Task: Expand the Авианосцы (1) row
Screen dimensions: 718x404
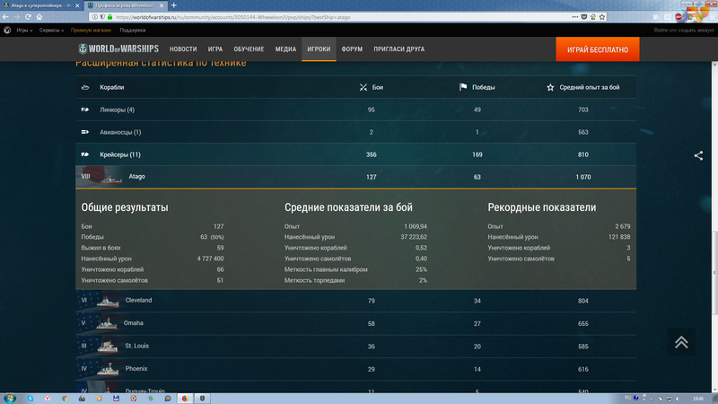Action: (x=355, y=132)
